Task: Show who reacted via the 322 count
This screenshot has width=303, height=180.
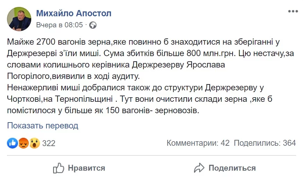Action: tap(49, 143)
